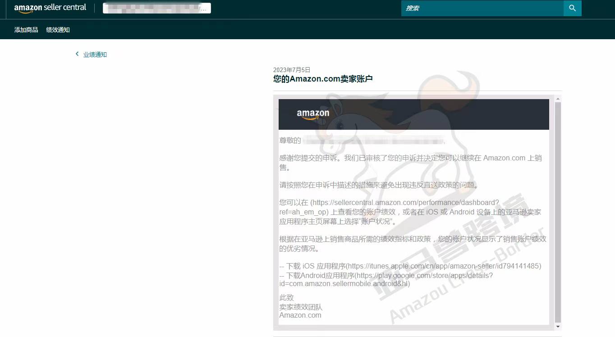Open the 添加商品 menu item

(26, 30)
